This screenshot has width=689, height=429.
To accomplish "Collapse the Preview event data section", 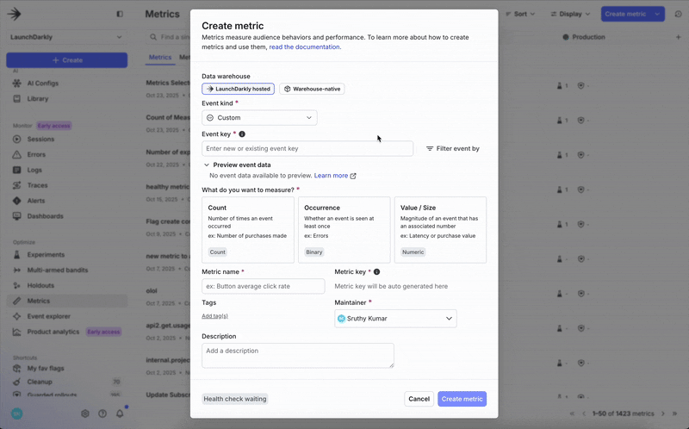I will pos(207,165).
